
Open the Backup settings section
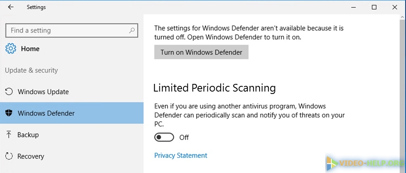28,135
